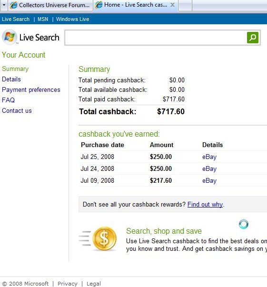The image size is (267, 287).
Task: Click the Live Search header link
Action: (16, 19)
